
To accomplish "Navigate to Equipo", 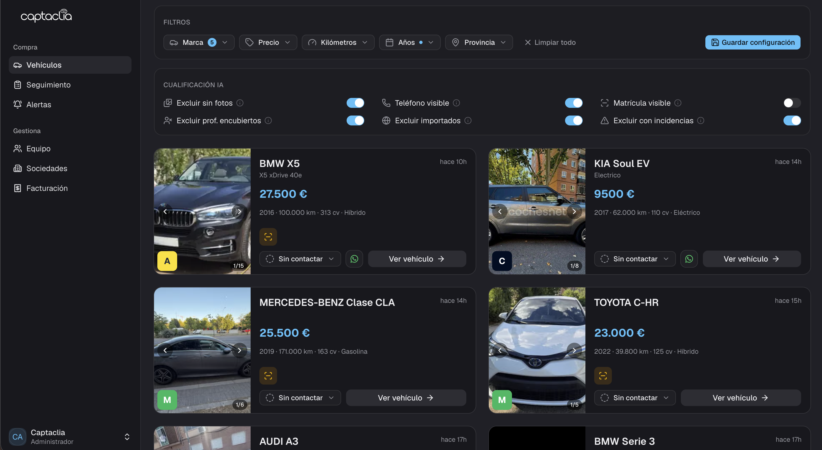I will coord(70,149).
